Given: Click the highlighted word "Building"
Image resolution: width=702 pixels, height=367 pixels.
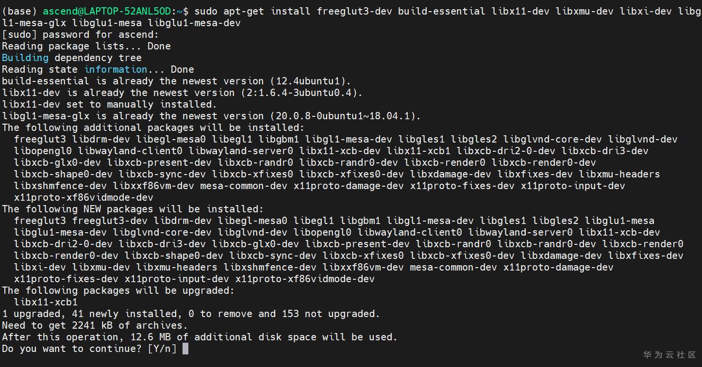Looking at the screenshot, I should click(25, 58).
